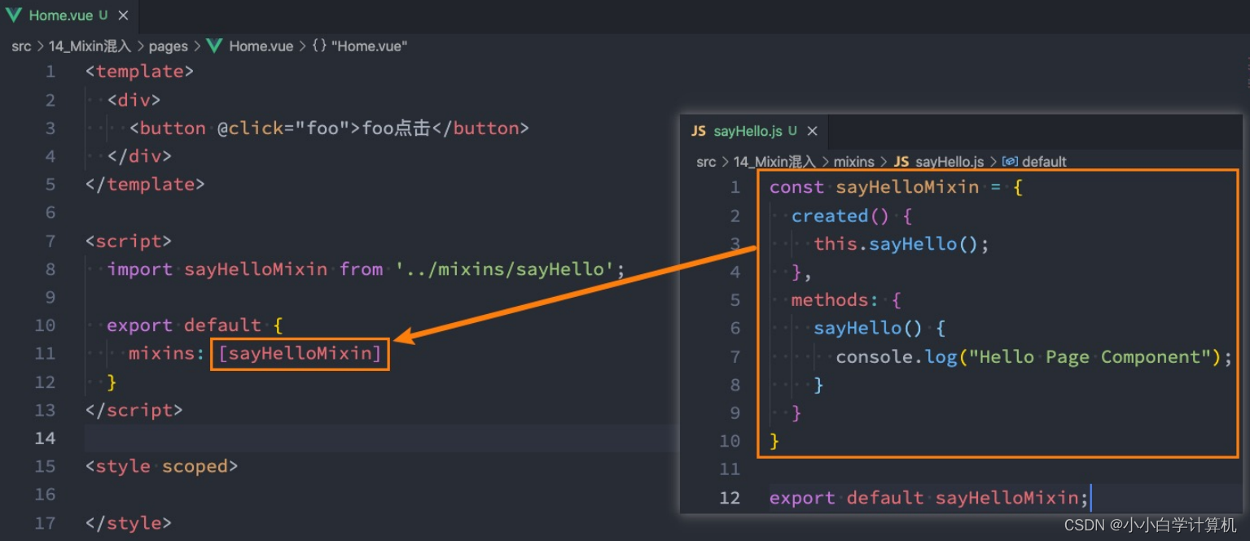Image resolution: width=1250 pixels, height=541 pixels.
Task: Click 'import' keyword on line 8
Action: pos(139,269)
